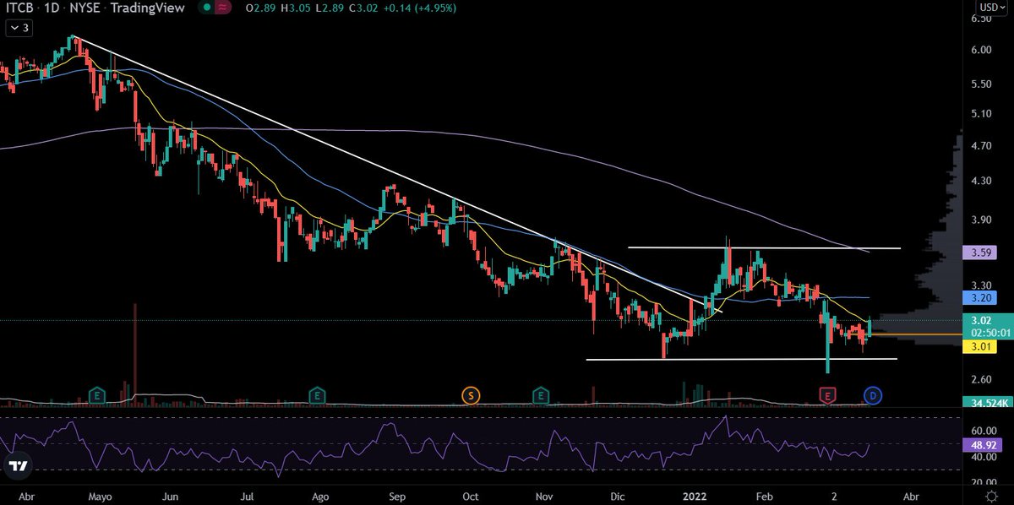Open the red earnings E marker
1014x505 pixels.
(x=828, y=394)
